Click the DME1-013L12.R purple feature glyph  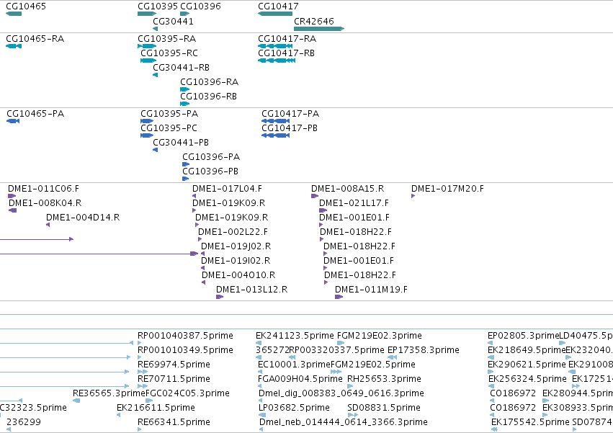pos(220,297)
